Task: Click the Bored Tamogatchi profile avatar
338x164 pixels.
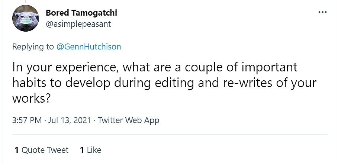Action: coord(26,18)
